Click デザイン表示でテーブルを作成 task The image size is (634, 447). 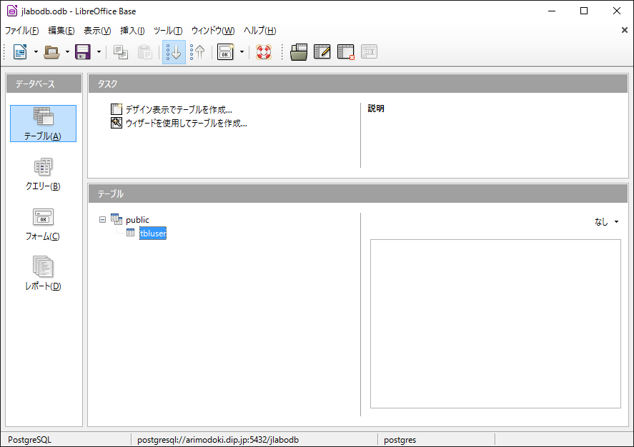tap(179, 109)
